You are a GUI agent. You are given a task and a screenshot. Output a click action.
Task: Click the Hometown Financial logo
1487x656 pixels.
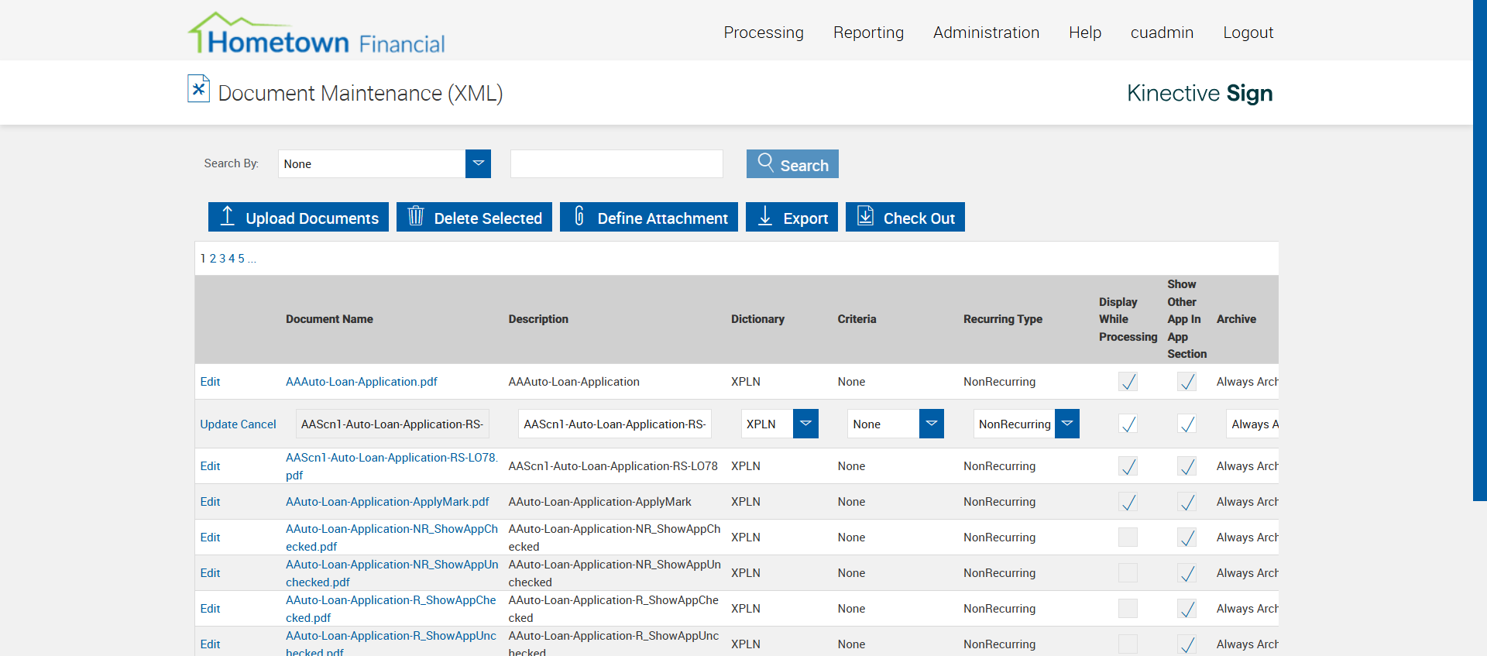[x=316, y=35]
